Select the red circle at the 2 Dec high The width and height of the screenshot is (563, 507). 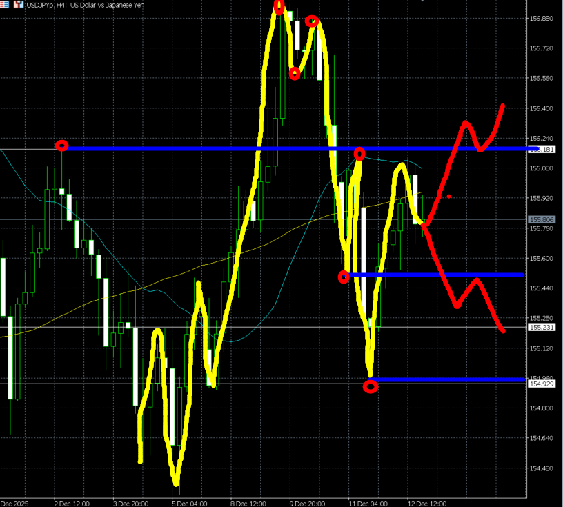(62, 146)
